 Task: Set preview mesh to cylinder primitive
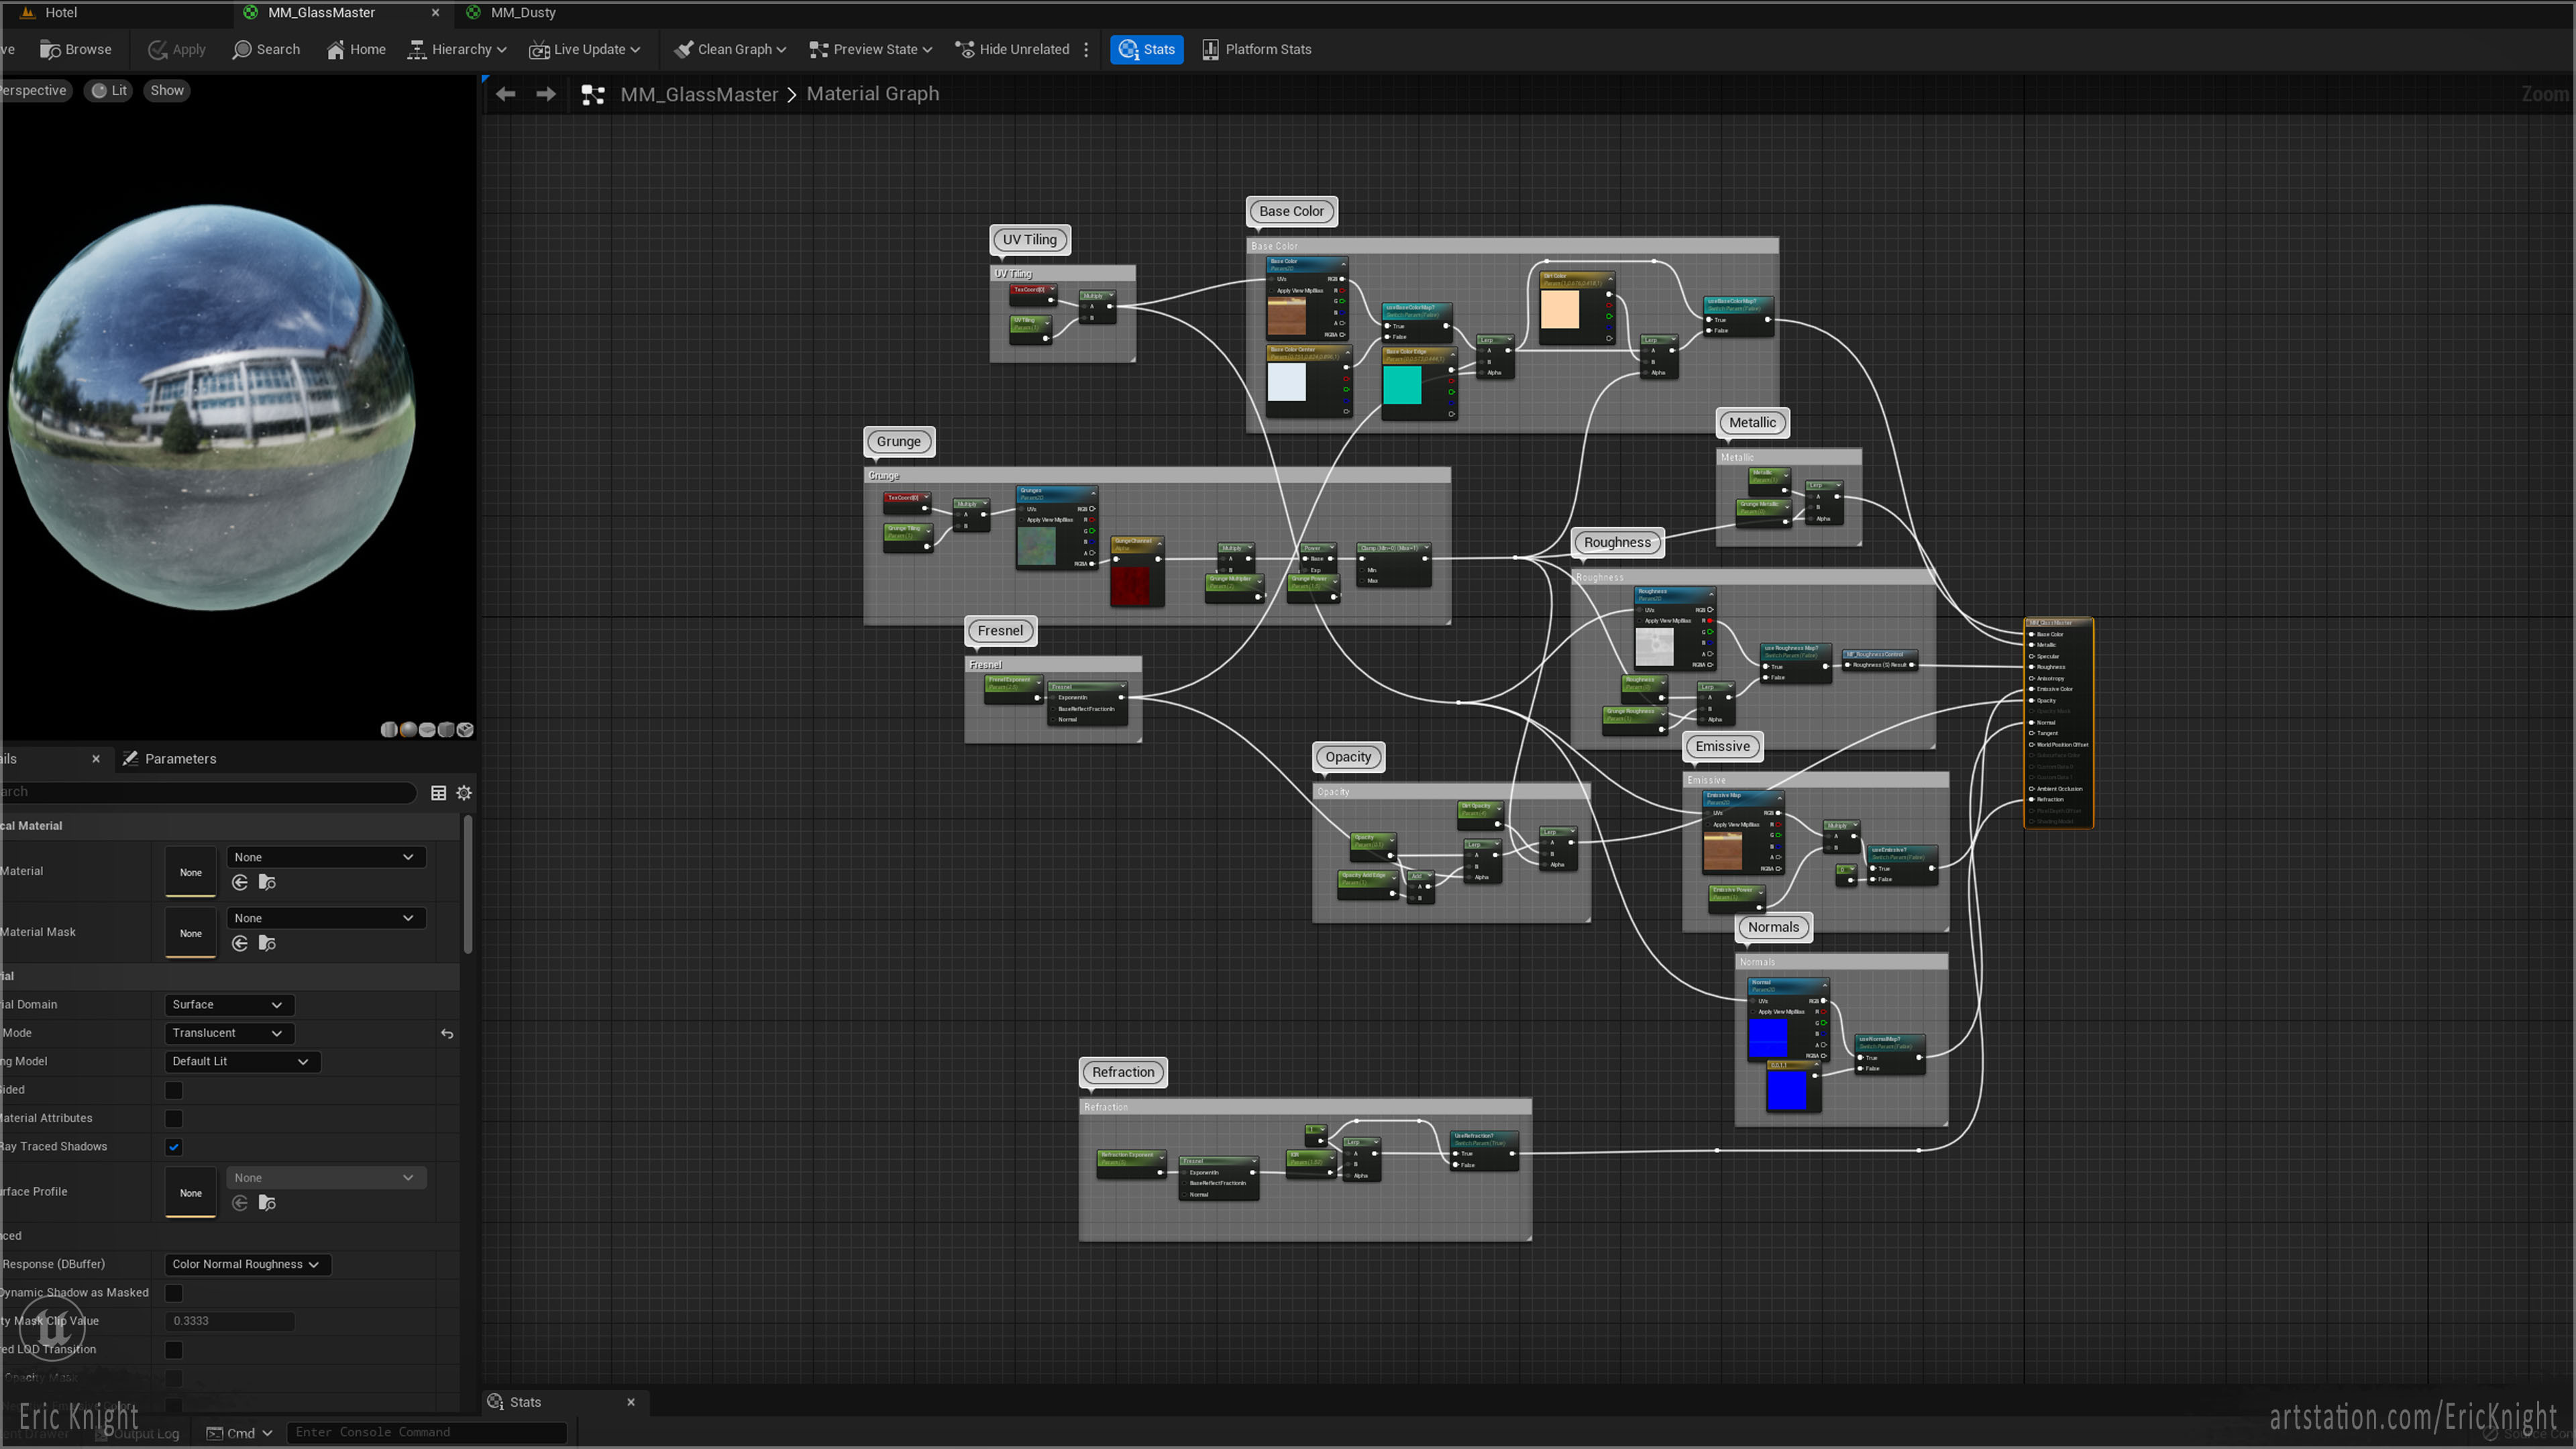click(389, 730)
